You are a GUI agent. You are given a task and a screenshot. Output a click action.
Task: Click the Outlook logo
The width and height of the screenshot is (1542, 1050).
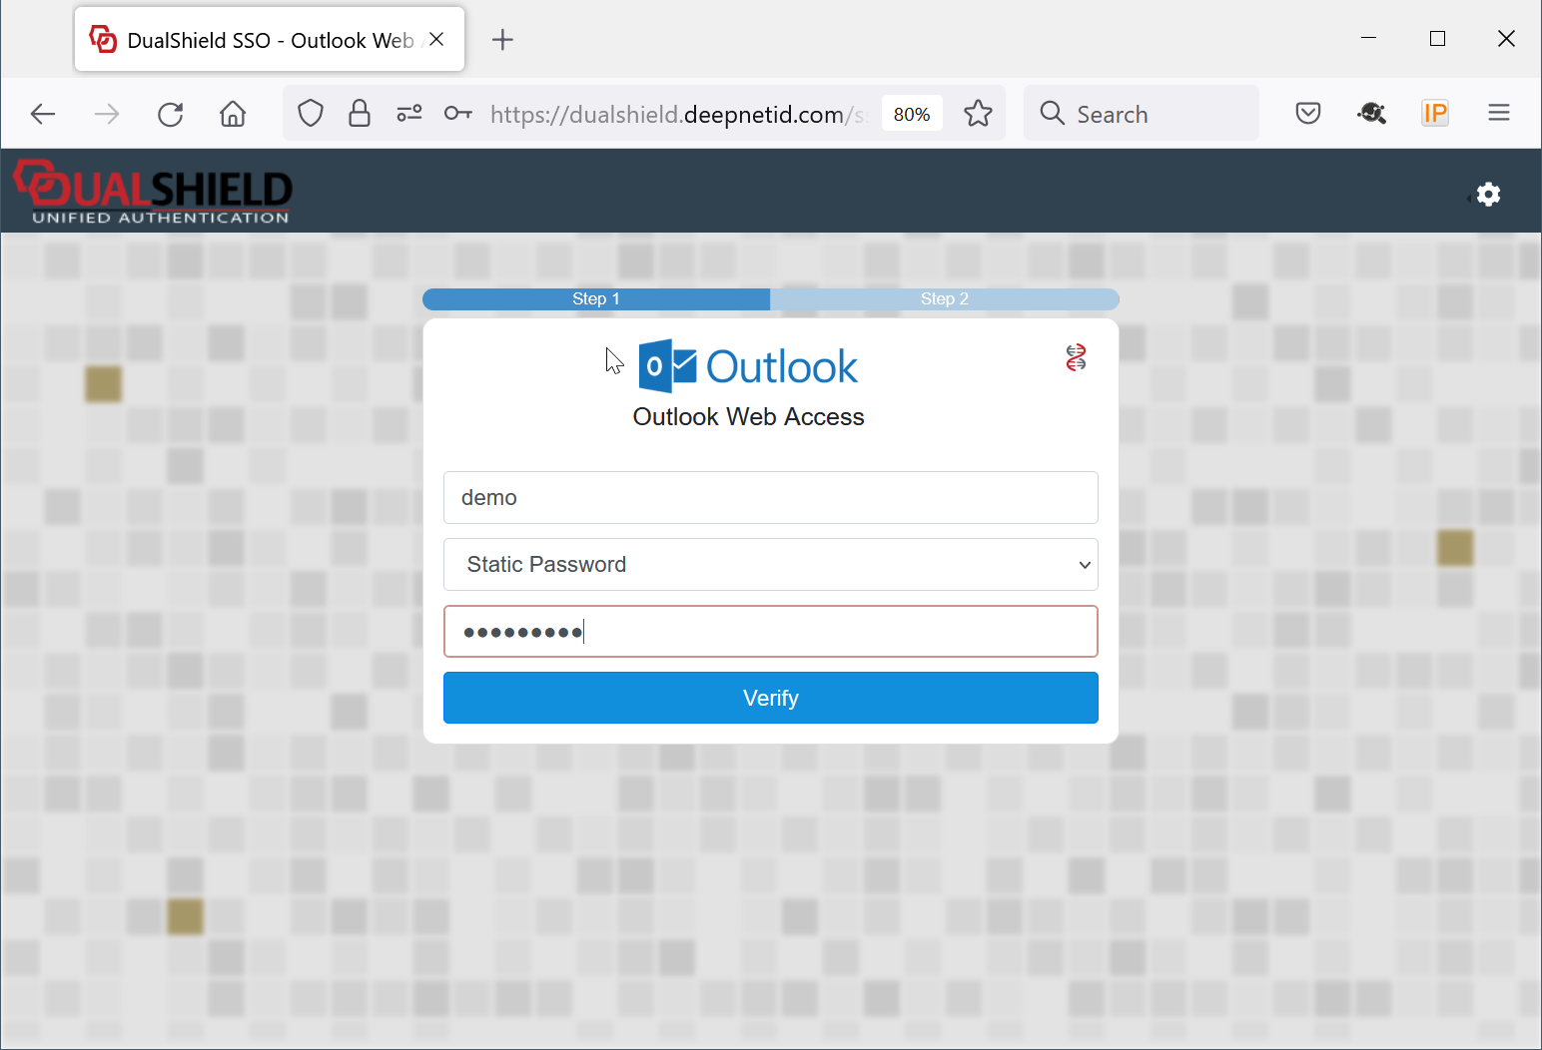point(748,366)
